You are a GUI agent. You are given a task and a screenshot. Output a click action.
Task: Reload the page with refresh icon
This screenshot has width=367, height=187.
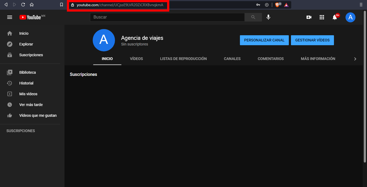23,5
